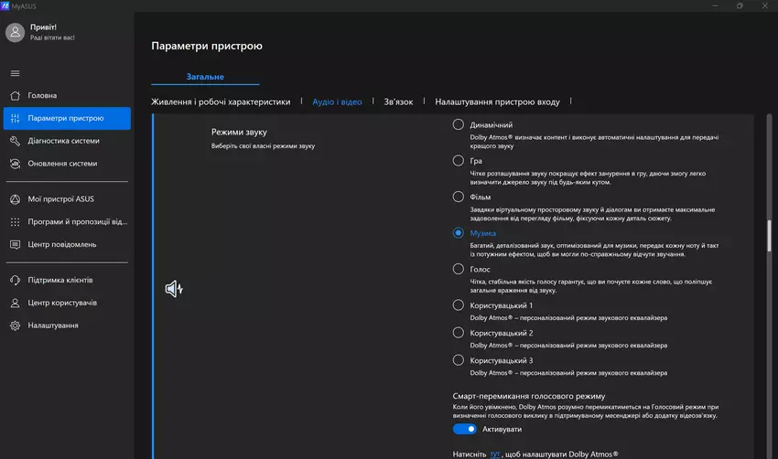Click the user profile avatar
778x459 pixels.
[x=15, y=33]
